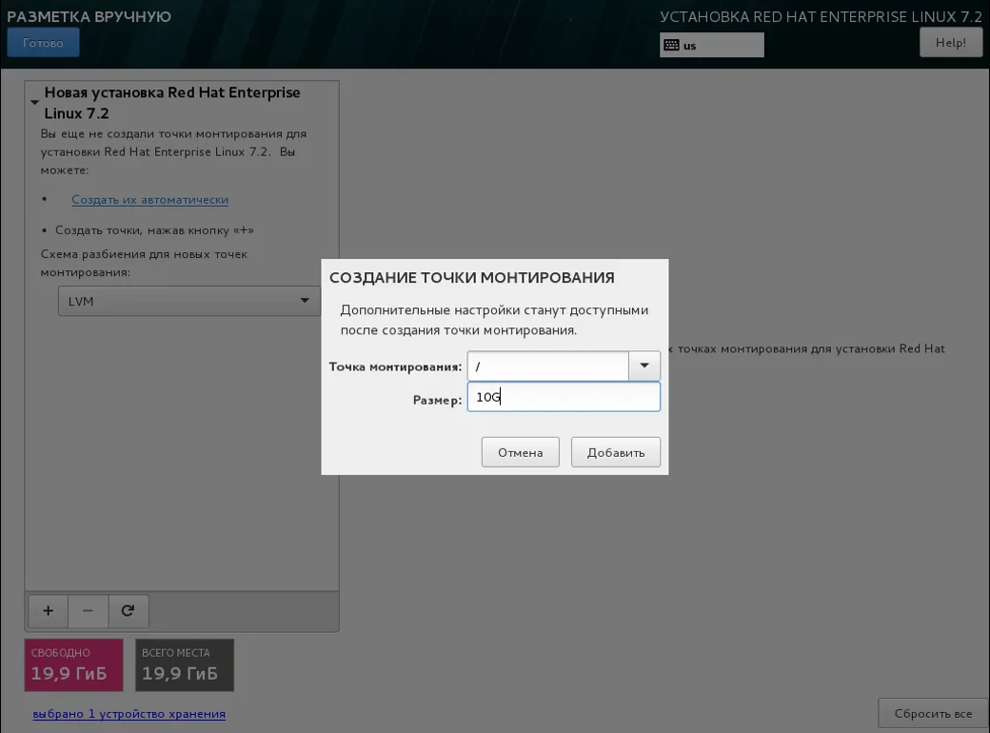
Task: Open Help! in the installer header
Action: 950,42
